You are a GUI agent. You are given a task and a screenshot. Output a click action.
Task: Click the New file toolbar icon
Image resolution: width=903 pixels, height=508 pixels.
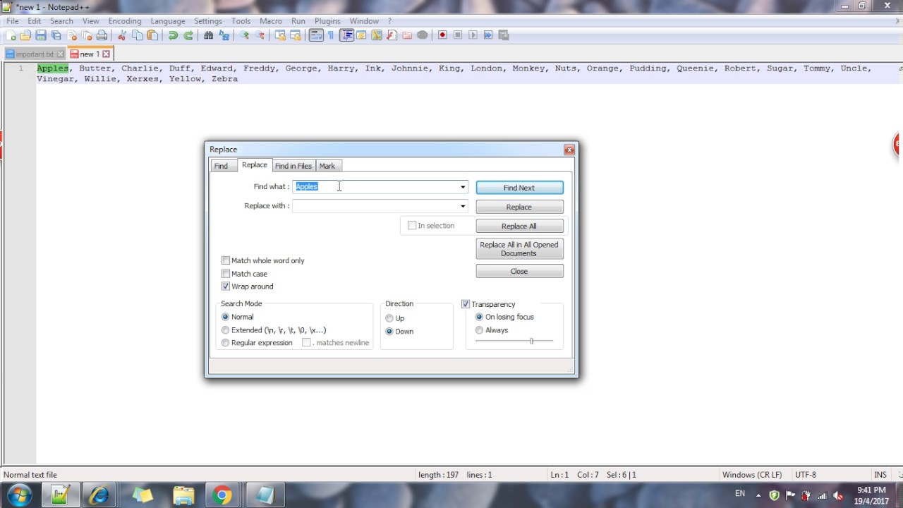(11, 35)
